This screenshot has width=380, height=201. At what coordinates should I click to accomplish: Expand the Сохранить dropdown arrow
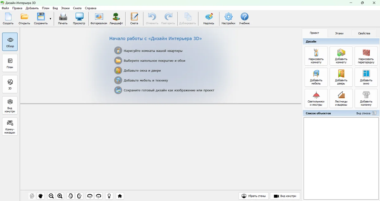coord(50,19)
